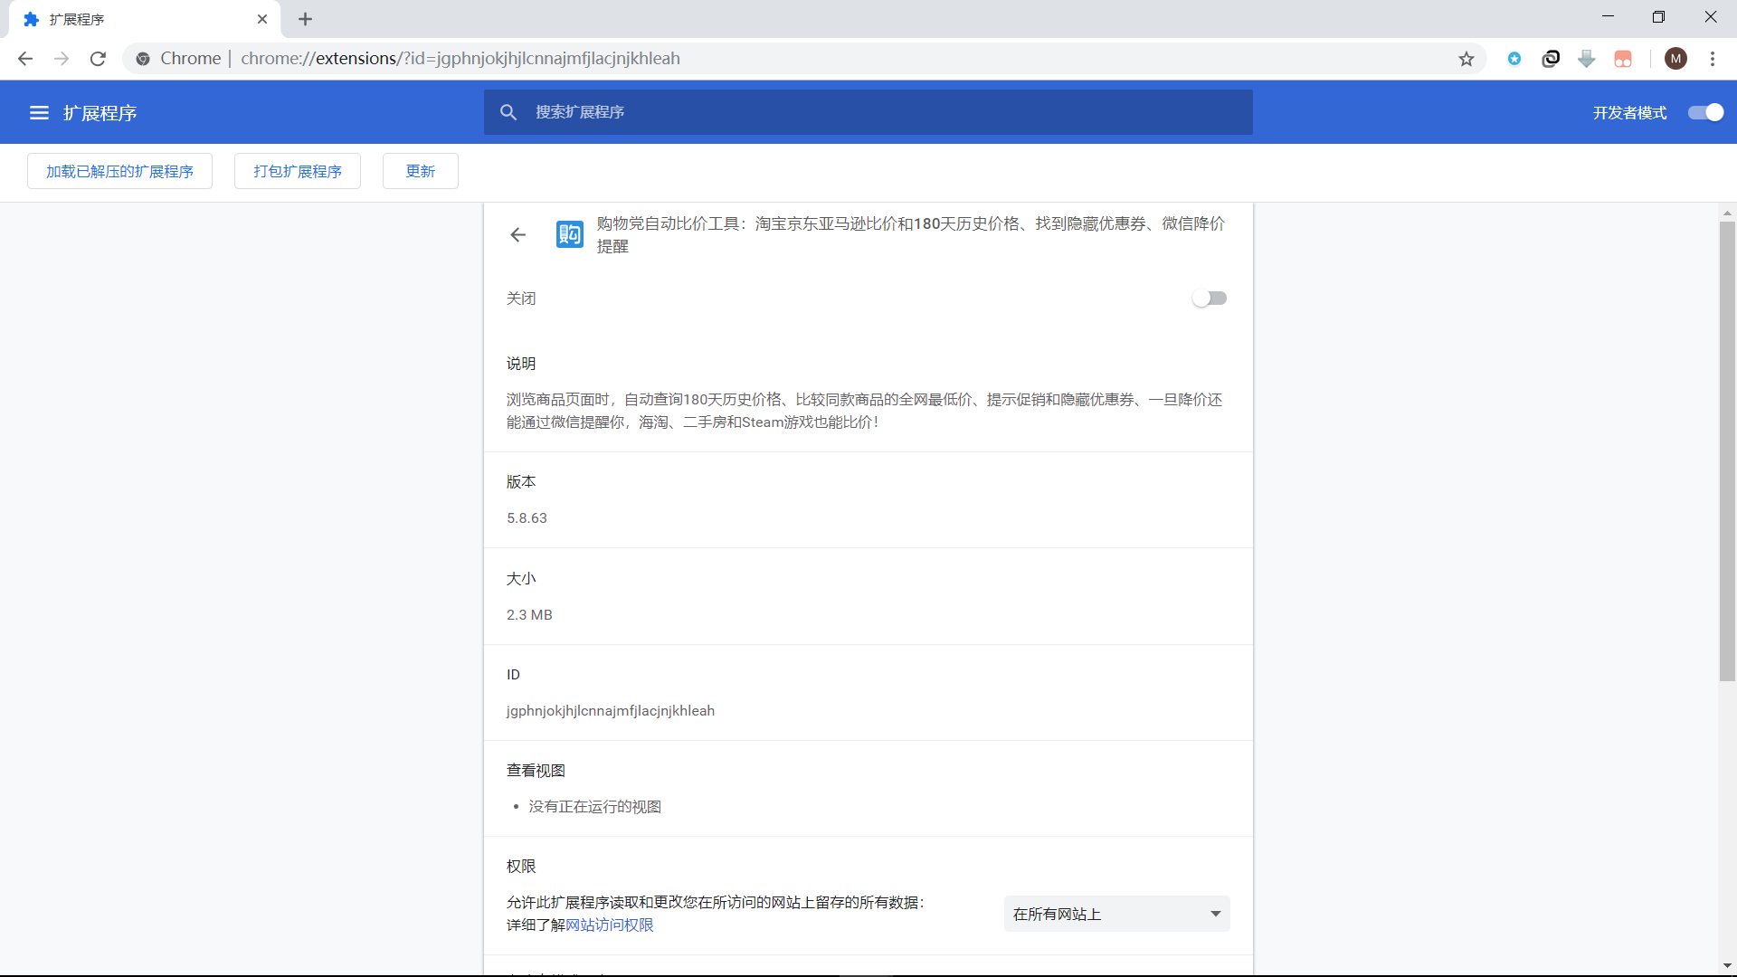Viewport: 1737px width, 977px height.
Task: Select the 扩展程序 browser tab
Action: [145, 19]
